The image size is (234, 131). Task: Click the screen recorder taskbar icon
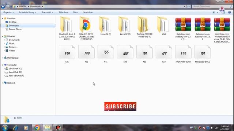[x=58, y=128]
